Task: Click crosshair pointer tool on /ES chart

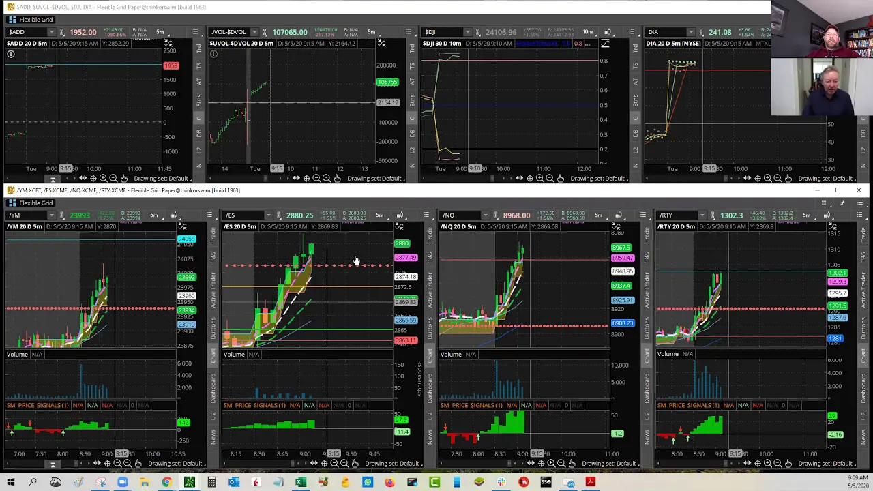Action: click(x=324, y=464)
